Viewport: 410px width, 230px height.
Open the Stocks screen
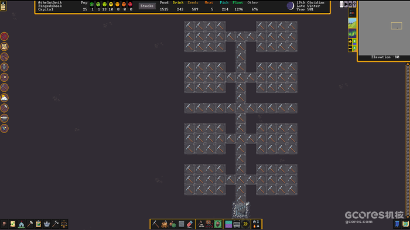tap(147, 6)
